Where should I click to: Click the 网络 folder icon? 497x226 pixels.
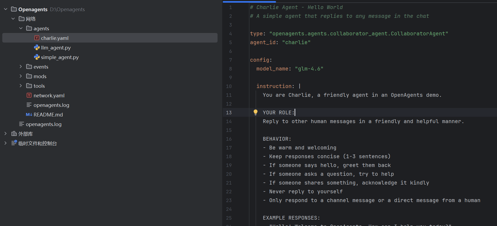pos(22,19)
